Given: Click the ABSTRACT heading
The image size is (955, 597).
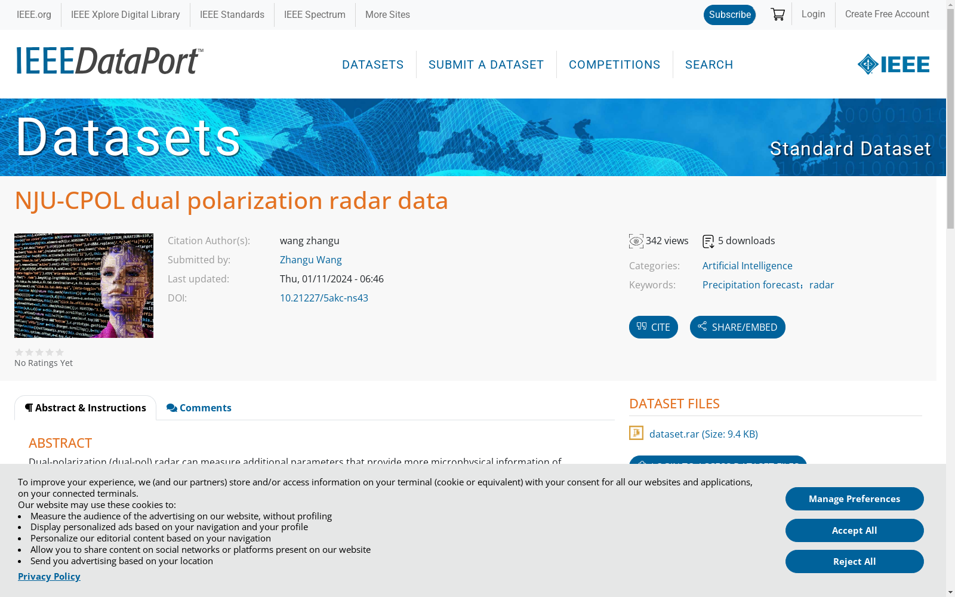Looking at the screenshot, I should point(60,443).
